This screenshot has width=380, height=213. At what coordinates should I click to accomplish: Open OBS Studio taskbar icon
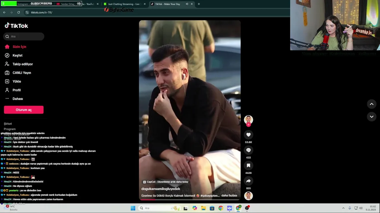pos(247,208)
